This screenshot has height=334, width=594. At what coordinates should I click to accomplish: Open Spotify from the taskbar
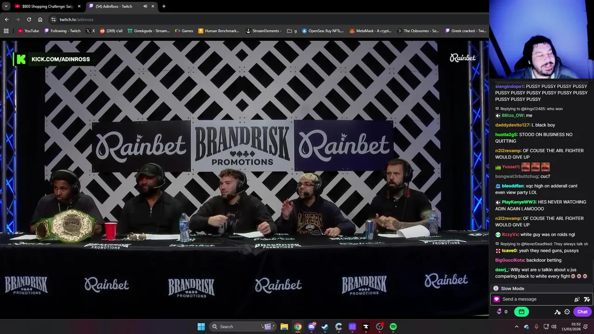point(393,327)
